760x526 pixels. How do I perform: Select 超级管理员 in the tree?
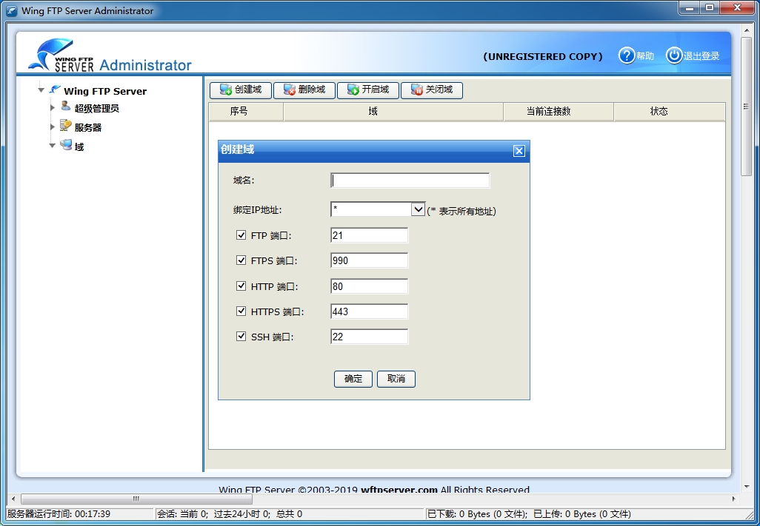click(96, 109)
